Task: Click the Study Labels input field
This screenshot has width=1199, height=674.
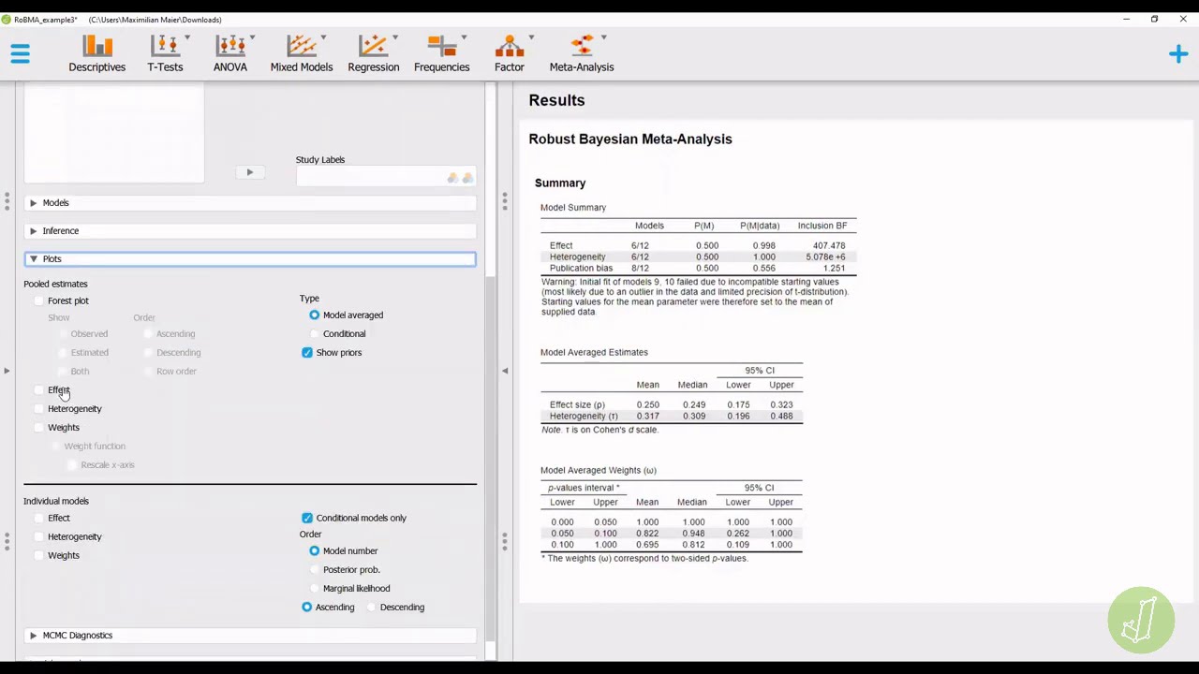Action: [386, 177]
